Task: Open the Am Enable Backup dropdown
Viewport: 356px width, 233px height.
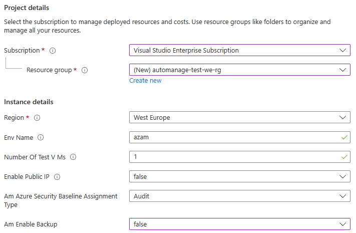Action: 239,224
